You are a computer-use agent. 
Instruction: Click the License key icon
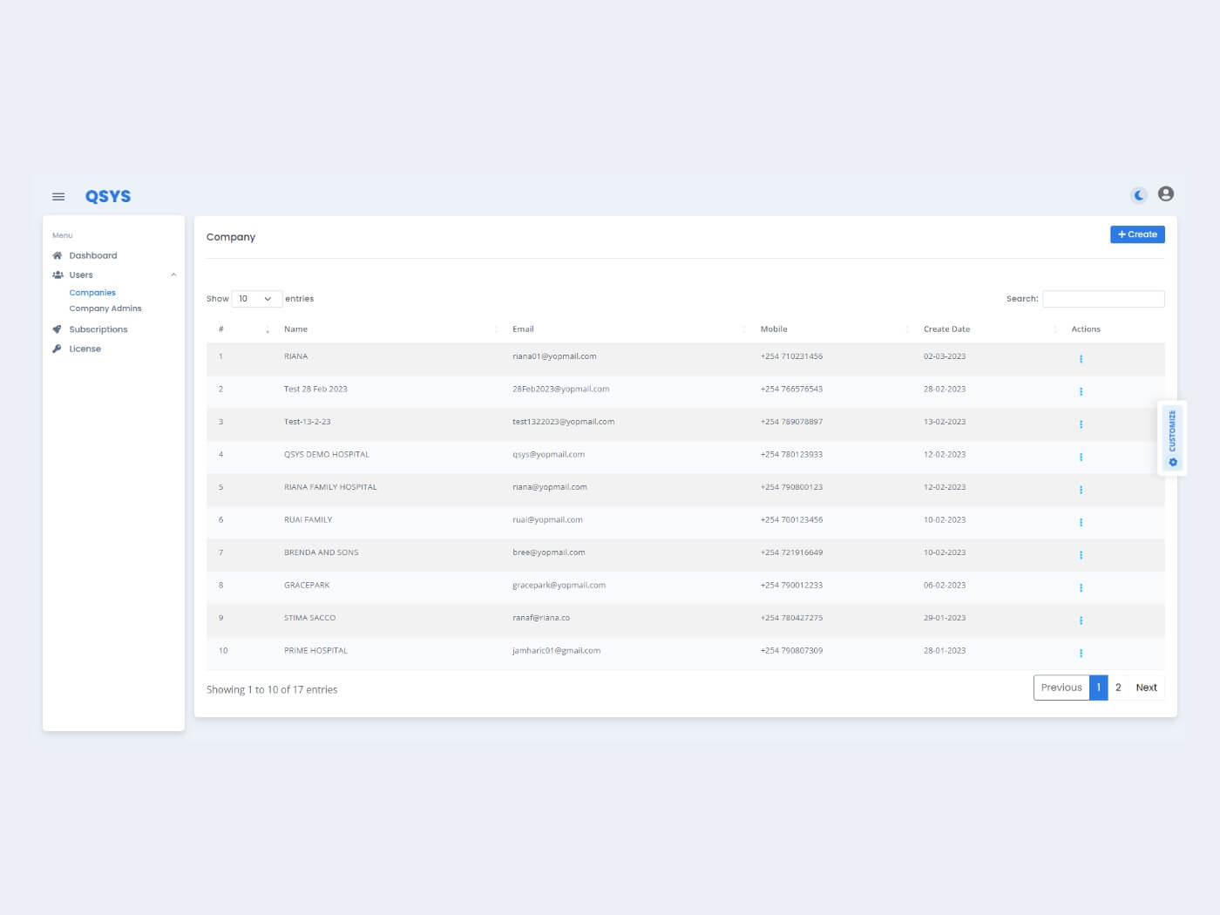click(x=57, y=349)
